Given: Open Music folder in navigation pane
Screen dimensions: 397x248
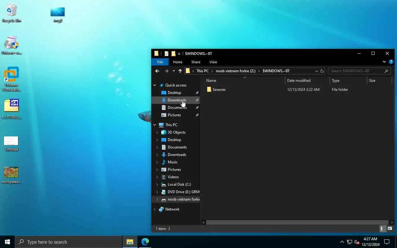Looking at the screenshot, I should 172,162.
